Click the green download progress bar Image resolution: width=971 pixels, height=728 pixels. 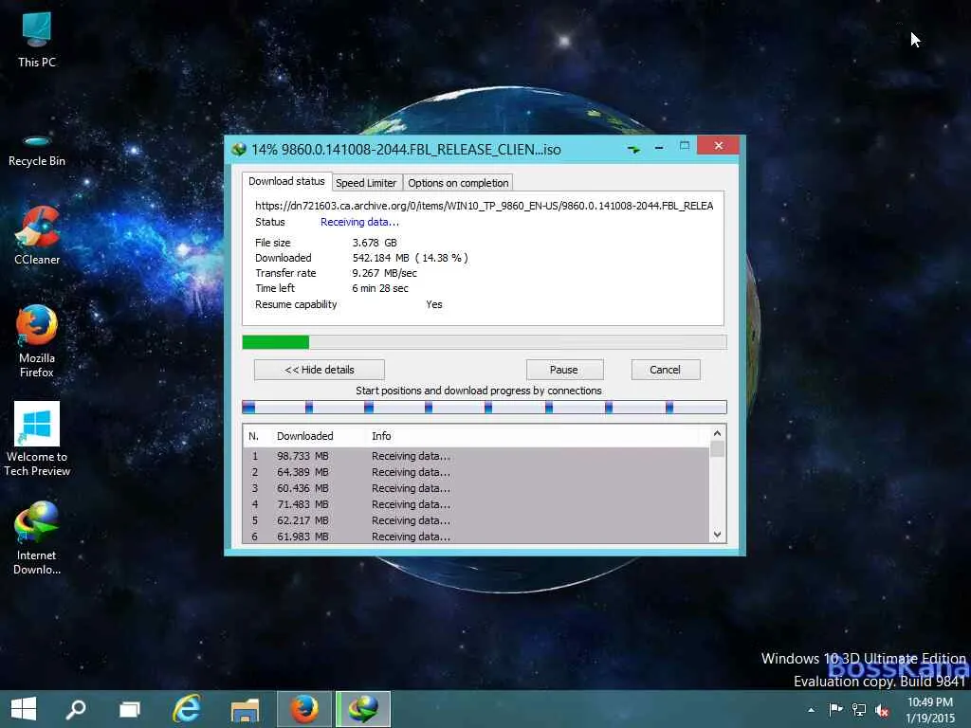(485, 341)
